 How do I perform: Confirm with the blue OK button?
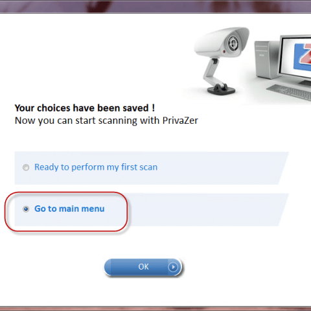pyautogui.click(x=143, y=267)
